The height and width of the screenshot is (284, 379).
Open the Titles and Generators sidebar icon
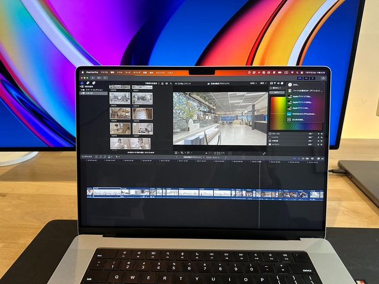[x=94, y=83]
